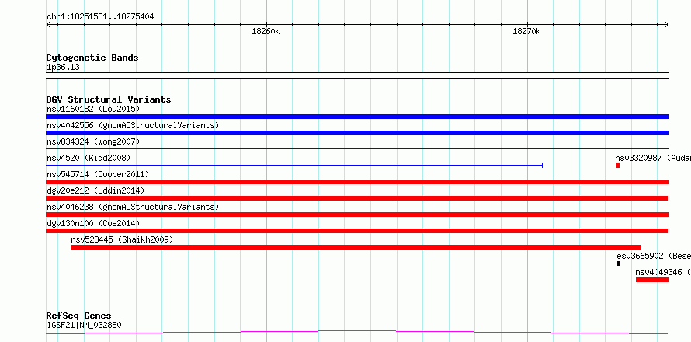The height and width of the screenshot is (342, 691).
Task: Open the dgv20e212 (Uddin2014) label
Action: pyautogui.click(x=95, y=190)
